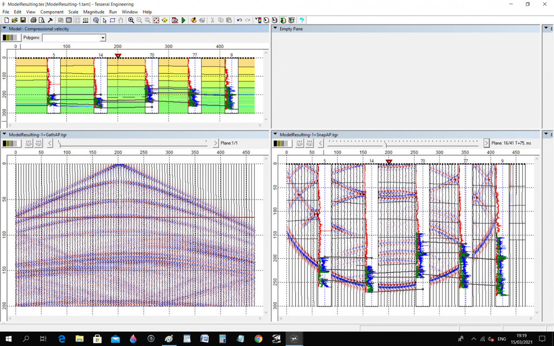Click the Print icon in toolbar
This screenshot has height=346, width=554.
tap(32, 20)
